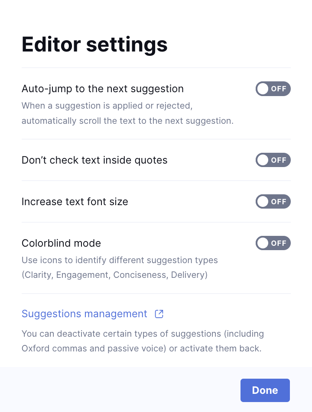Switch on the Colorblind mode toggle
The width and height of the screenshot is (312, 412).
[273, 243]
